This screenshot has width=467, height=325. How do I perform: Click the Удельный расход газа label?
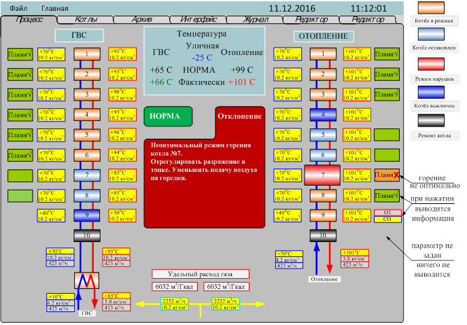201,274
